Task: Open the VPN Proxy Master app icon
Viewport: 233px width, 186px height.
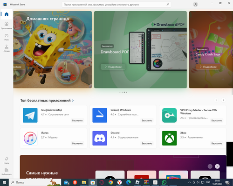Action: click(169, 115)
